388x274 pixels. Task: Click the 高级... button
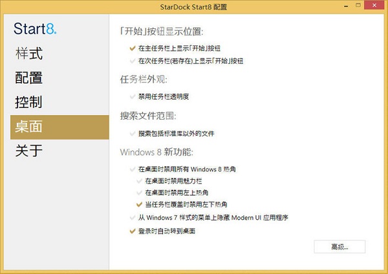click(339, 247)
